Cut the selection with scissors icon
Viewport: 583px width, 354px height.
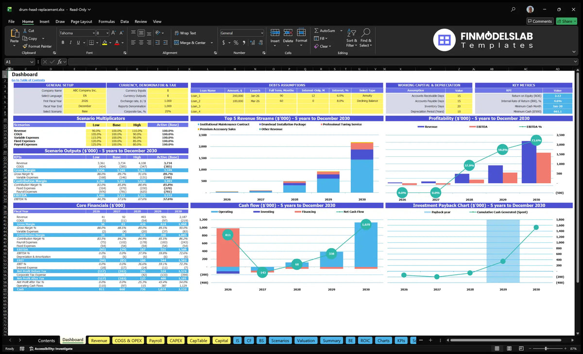24,31
